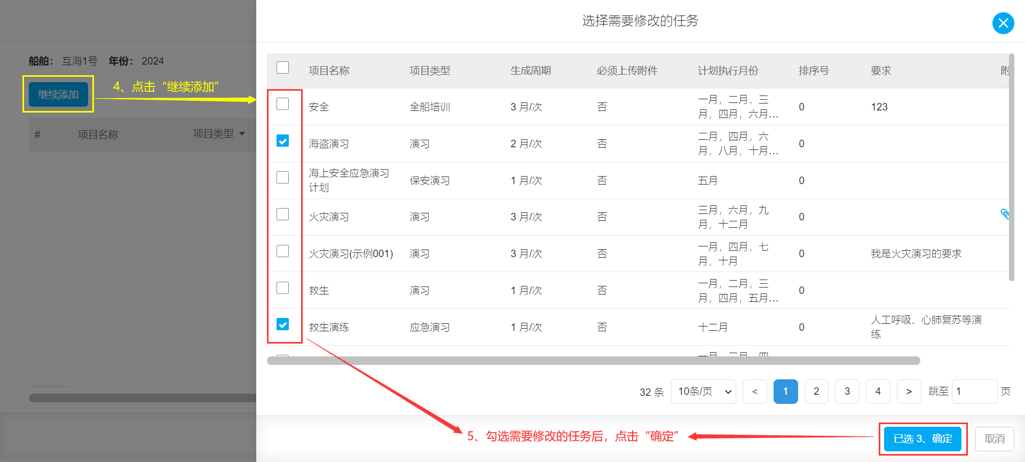This screenshot has height=462, width=1025.
Task: Click the background page's horizontal scrollbar
Action: [143, 398]
